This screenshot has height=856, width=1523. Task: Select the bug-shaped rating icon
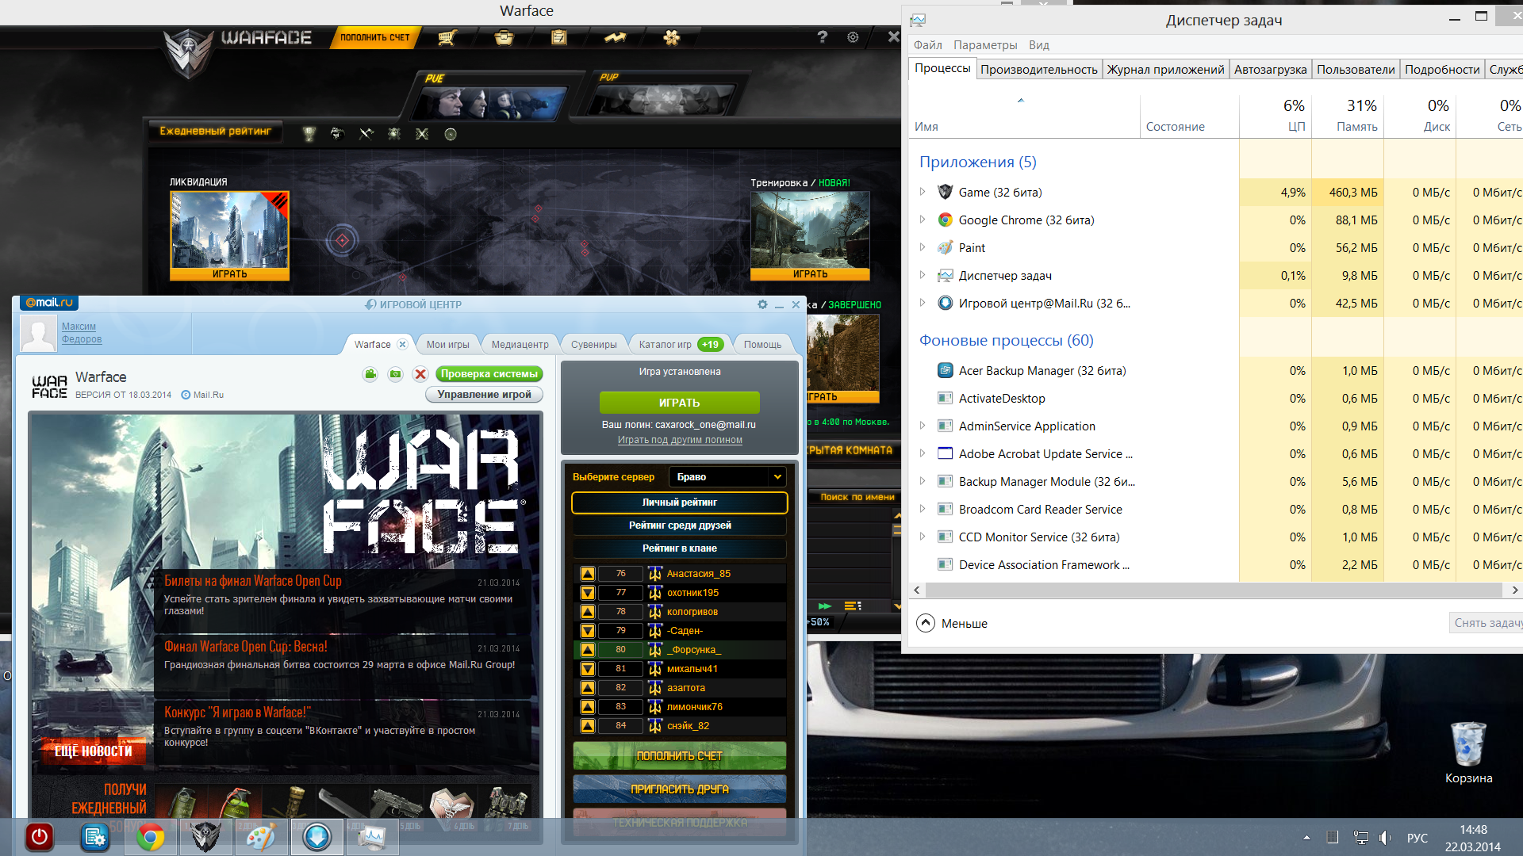(x=394, y=134)
